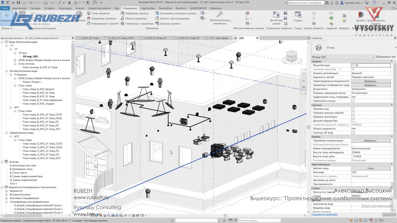Image resolution: width=397 pixels, height=223 pixels.
Task: Open Phases (Стадии) tool
Action: 298,17
